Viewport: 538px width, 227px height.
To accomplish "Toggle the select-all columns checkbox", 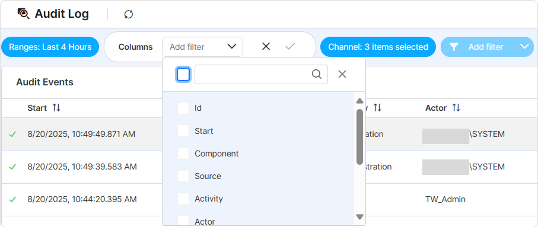I will click(x=183, y=74).
